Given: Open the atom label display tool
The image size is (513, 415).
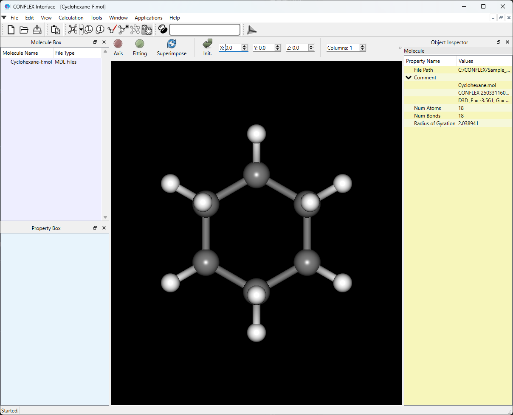Looking at the screenshot, I should pos(88,29).
